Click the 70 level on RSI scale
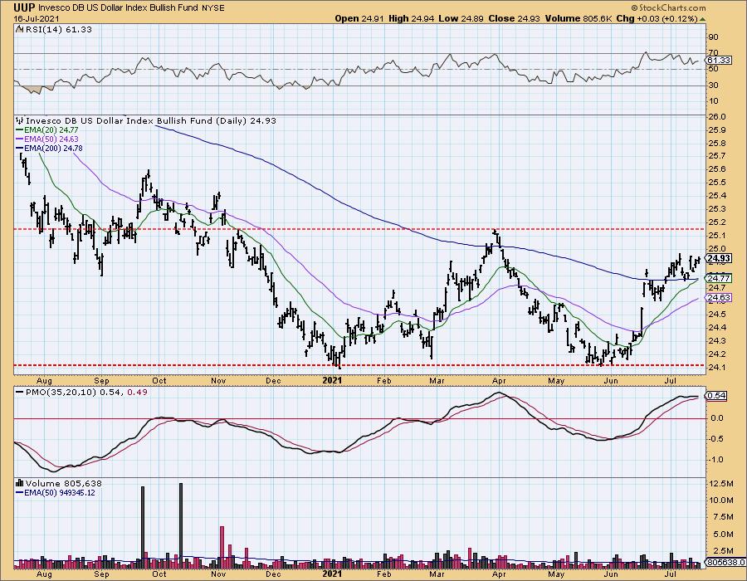Image resolution: width=747 pixels, height=581 pixels. click(714, 52)
